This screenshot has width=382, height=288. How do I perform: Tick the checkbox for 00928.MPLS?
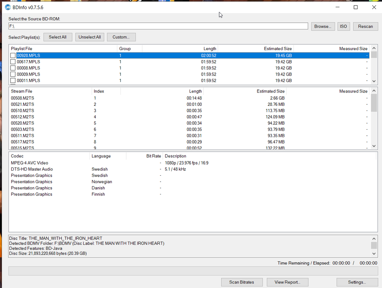click(x=13, y=55)
